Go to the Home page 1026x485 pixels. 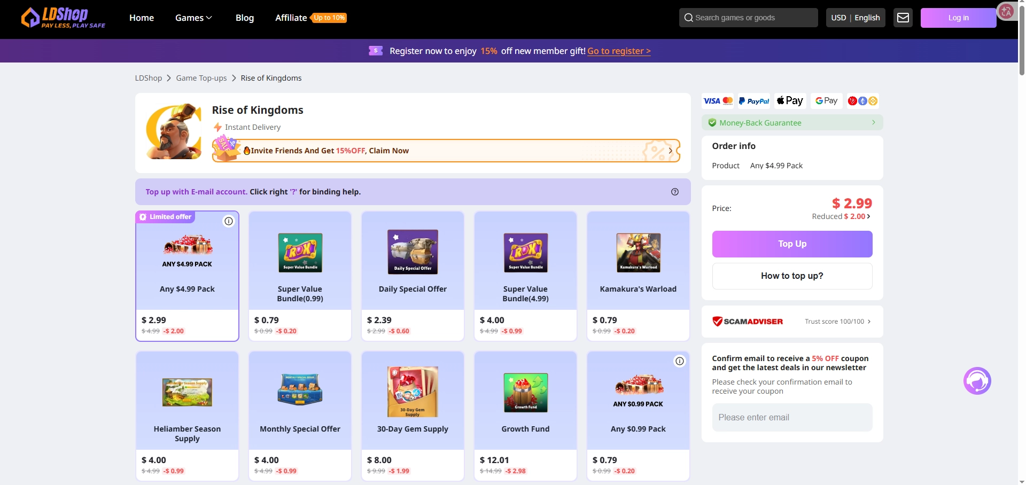tap(142, 18)
